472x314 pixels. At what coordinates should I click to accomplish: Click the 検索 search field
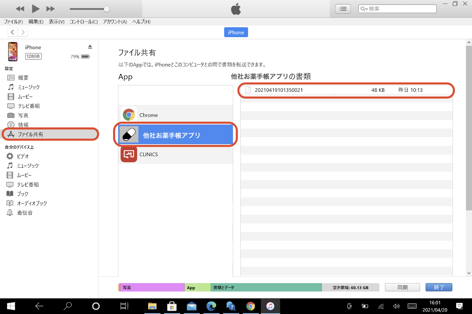pyautogui.click(x=401, y=9)
